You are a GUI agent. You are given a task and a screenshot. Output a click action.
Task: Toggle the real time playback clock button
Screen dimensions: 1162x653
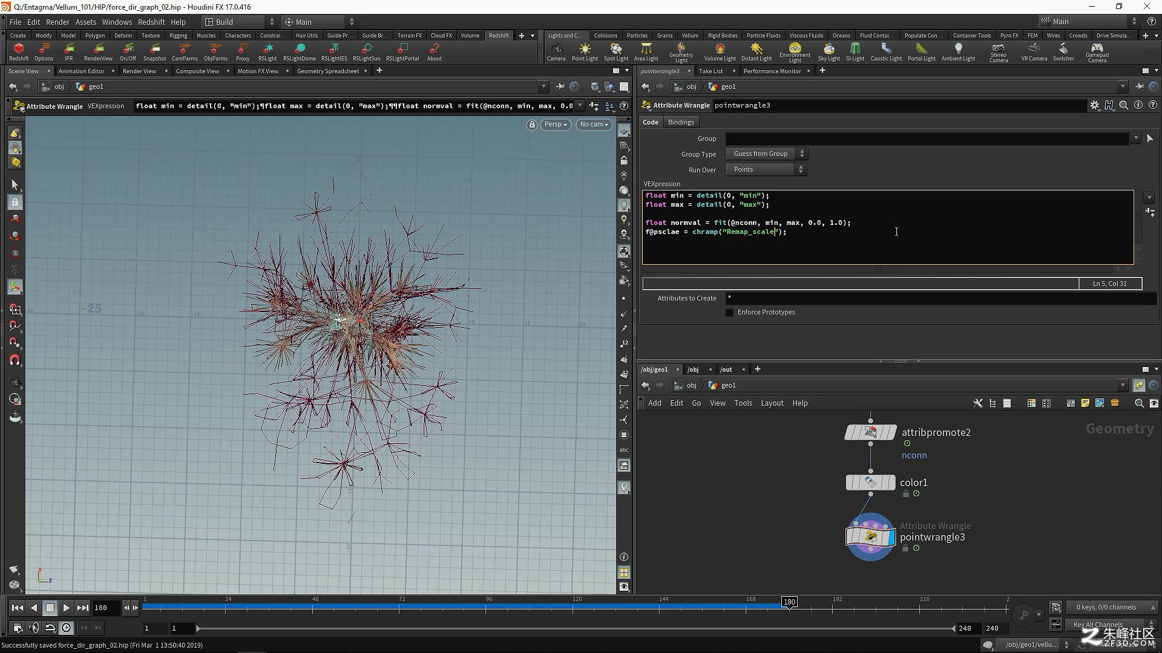coord(66,628)
